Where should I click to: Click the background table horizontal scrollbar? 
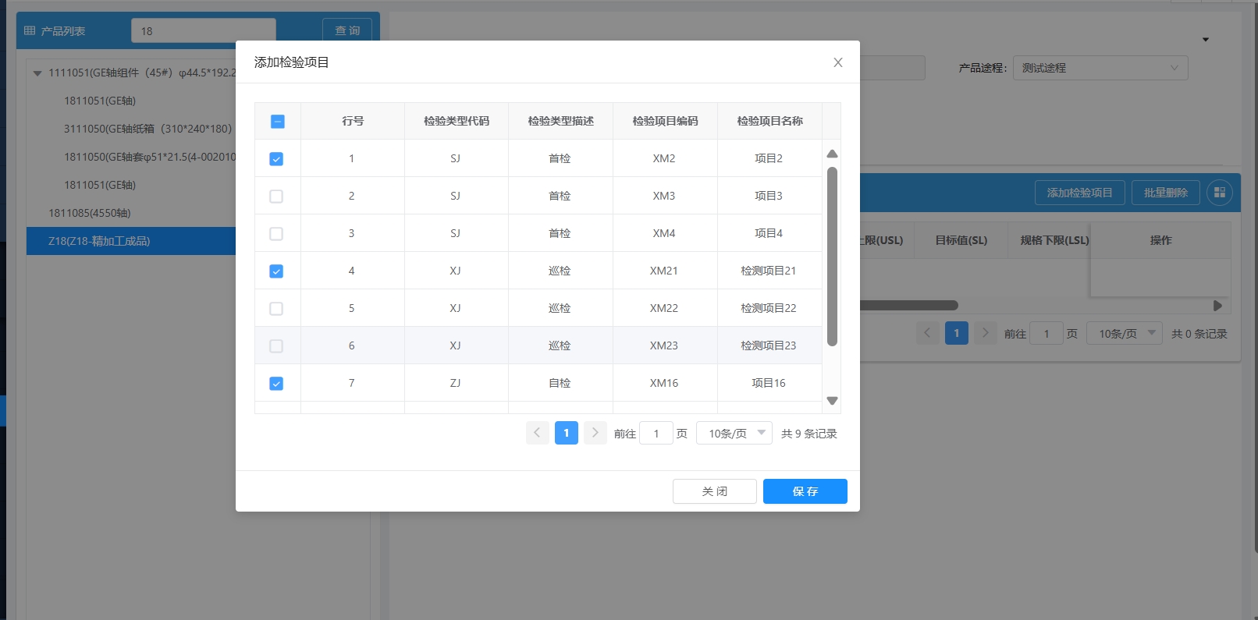pyautogui.click(x=909, y=306)
